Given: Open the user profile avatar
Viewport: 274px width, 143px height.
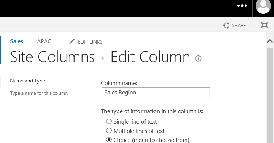Looking at the screenshot, I should [x=263, y=6].
